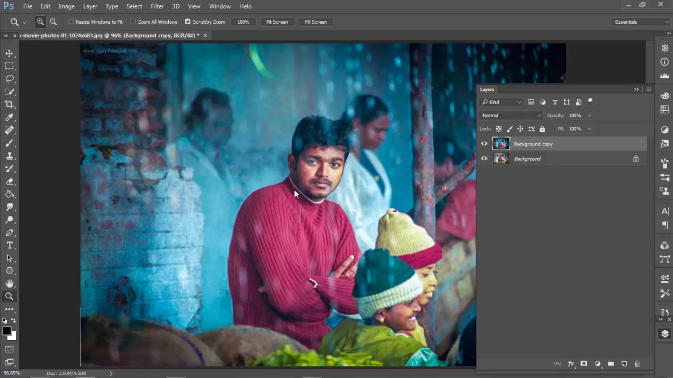Select the Smudge tool
The height and width of the screenshot is (378, 673).
(x=9, y=207)
